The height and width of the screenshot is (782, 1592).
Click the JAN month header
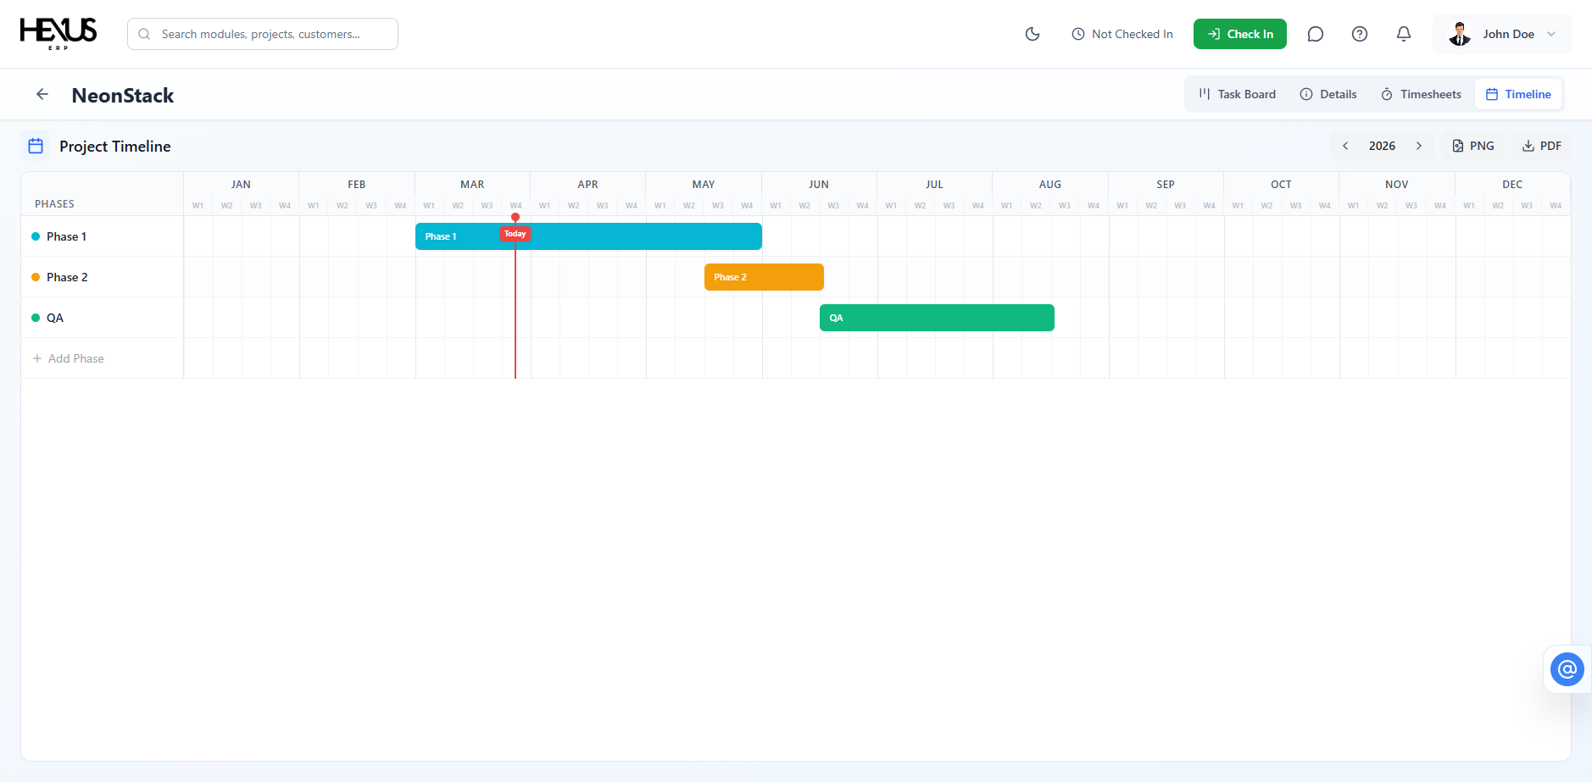[x=241, y=184]
